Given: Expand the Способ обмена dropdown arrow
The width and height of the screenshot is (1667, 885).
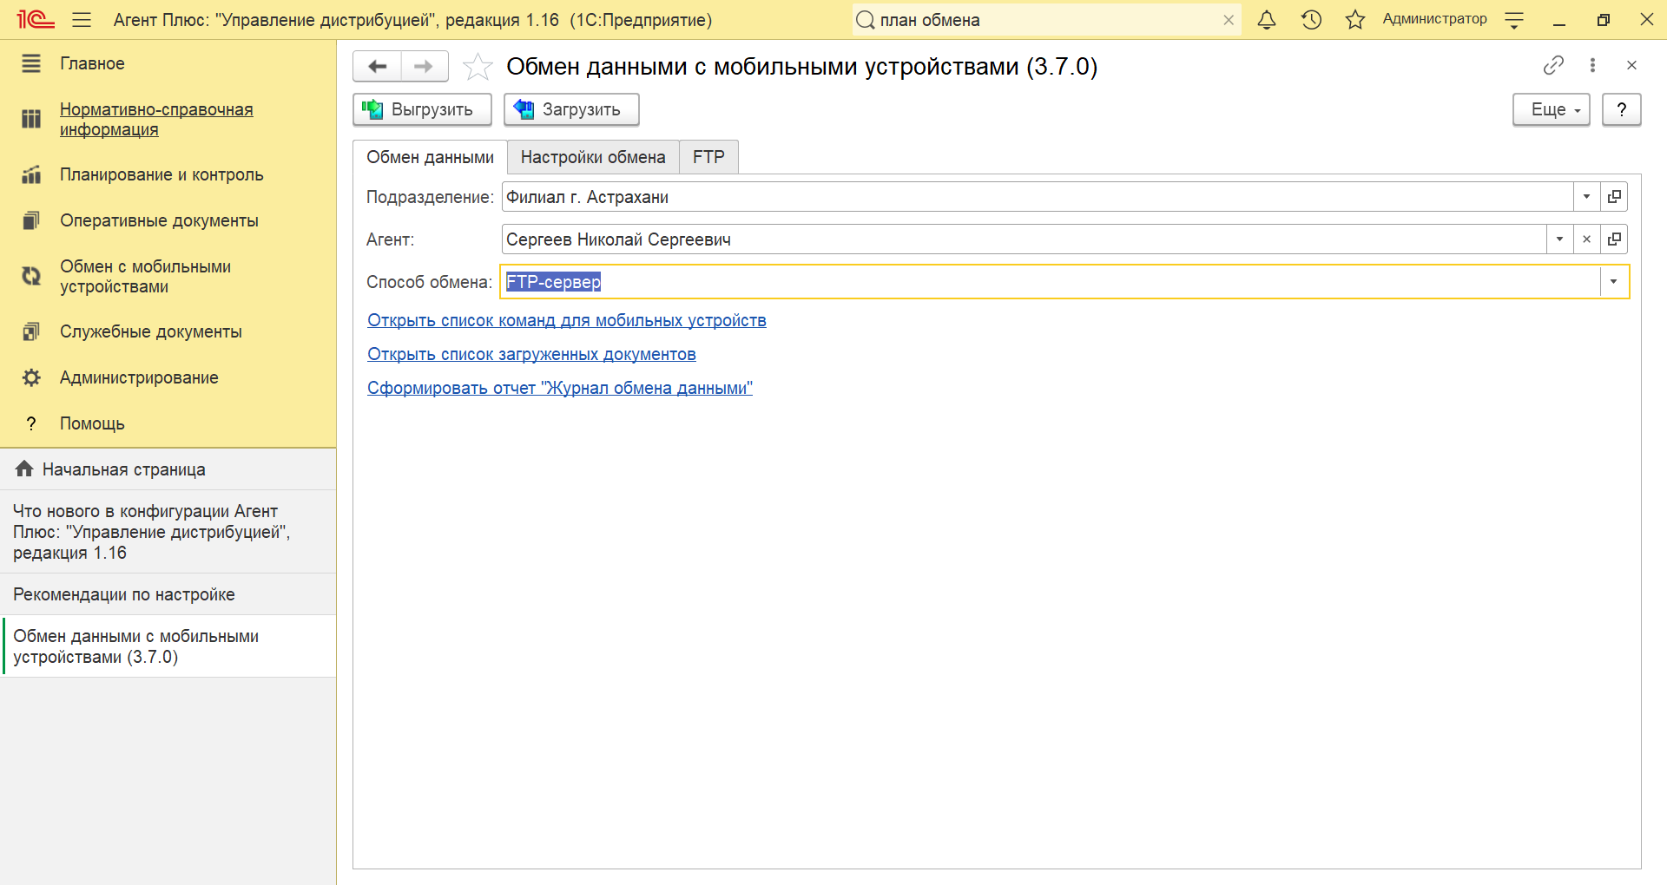Looking at the screenshot, I should point(1614,282).
